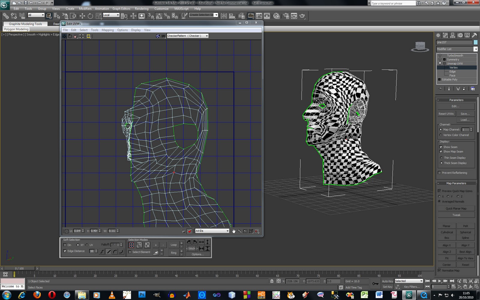Click the Quick Planar Map button

pos(456,208)
